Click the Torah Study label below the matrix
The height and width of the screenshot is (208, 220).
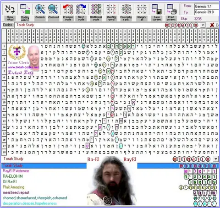13,159
